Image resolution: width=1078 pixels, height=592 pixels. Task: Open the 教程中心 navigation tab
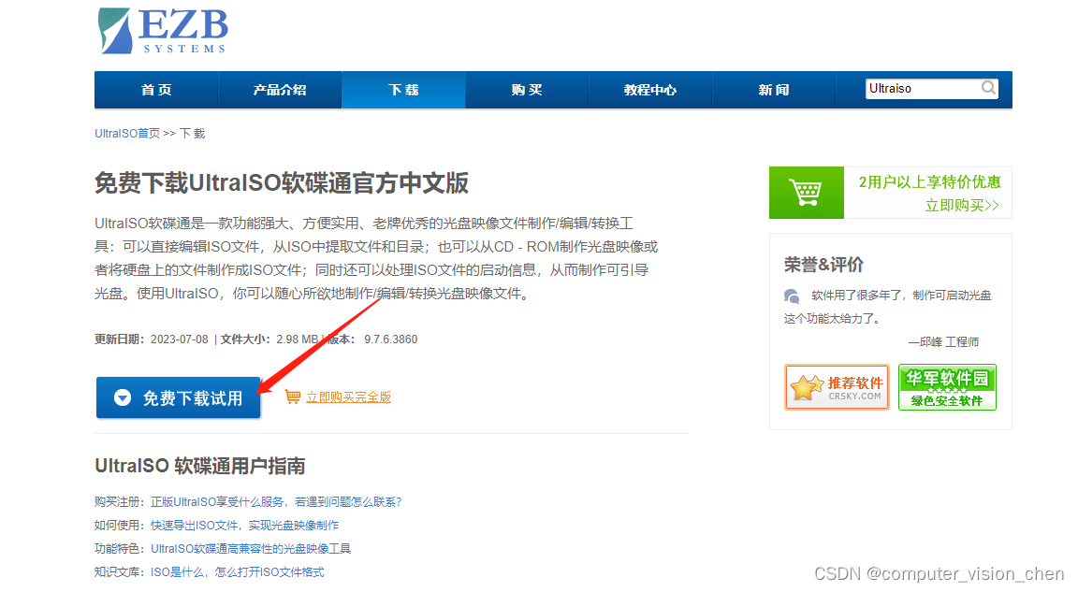(x=650, y=90)
